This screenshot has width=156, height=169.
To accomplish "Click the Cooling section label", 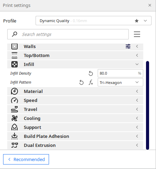I will [32, 119].
